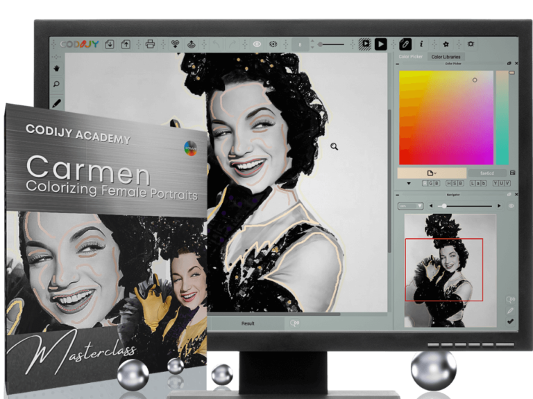Click the partial processing striped play icon
The height and width of the screenshot is (399, 533).
[x=365, y=44]
